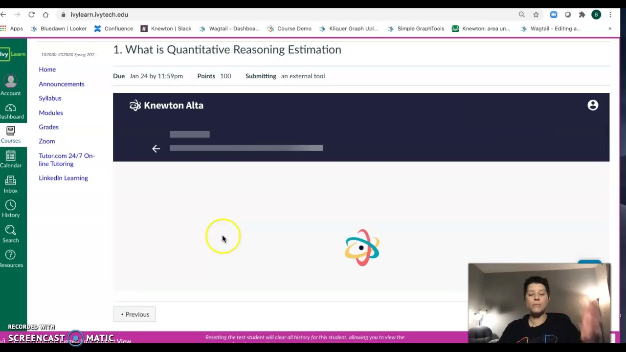Click the course term text 102030-202030 Spring
This screenshot has height=352, width=626.
tap(69, 55)
